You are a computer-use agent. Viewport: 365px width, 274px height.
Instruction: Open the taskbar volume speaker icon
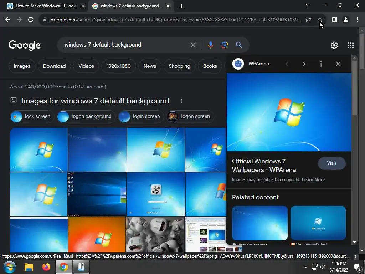pos(323,267)
